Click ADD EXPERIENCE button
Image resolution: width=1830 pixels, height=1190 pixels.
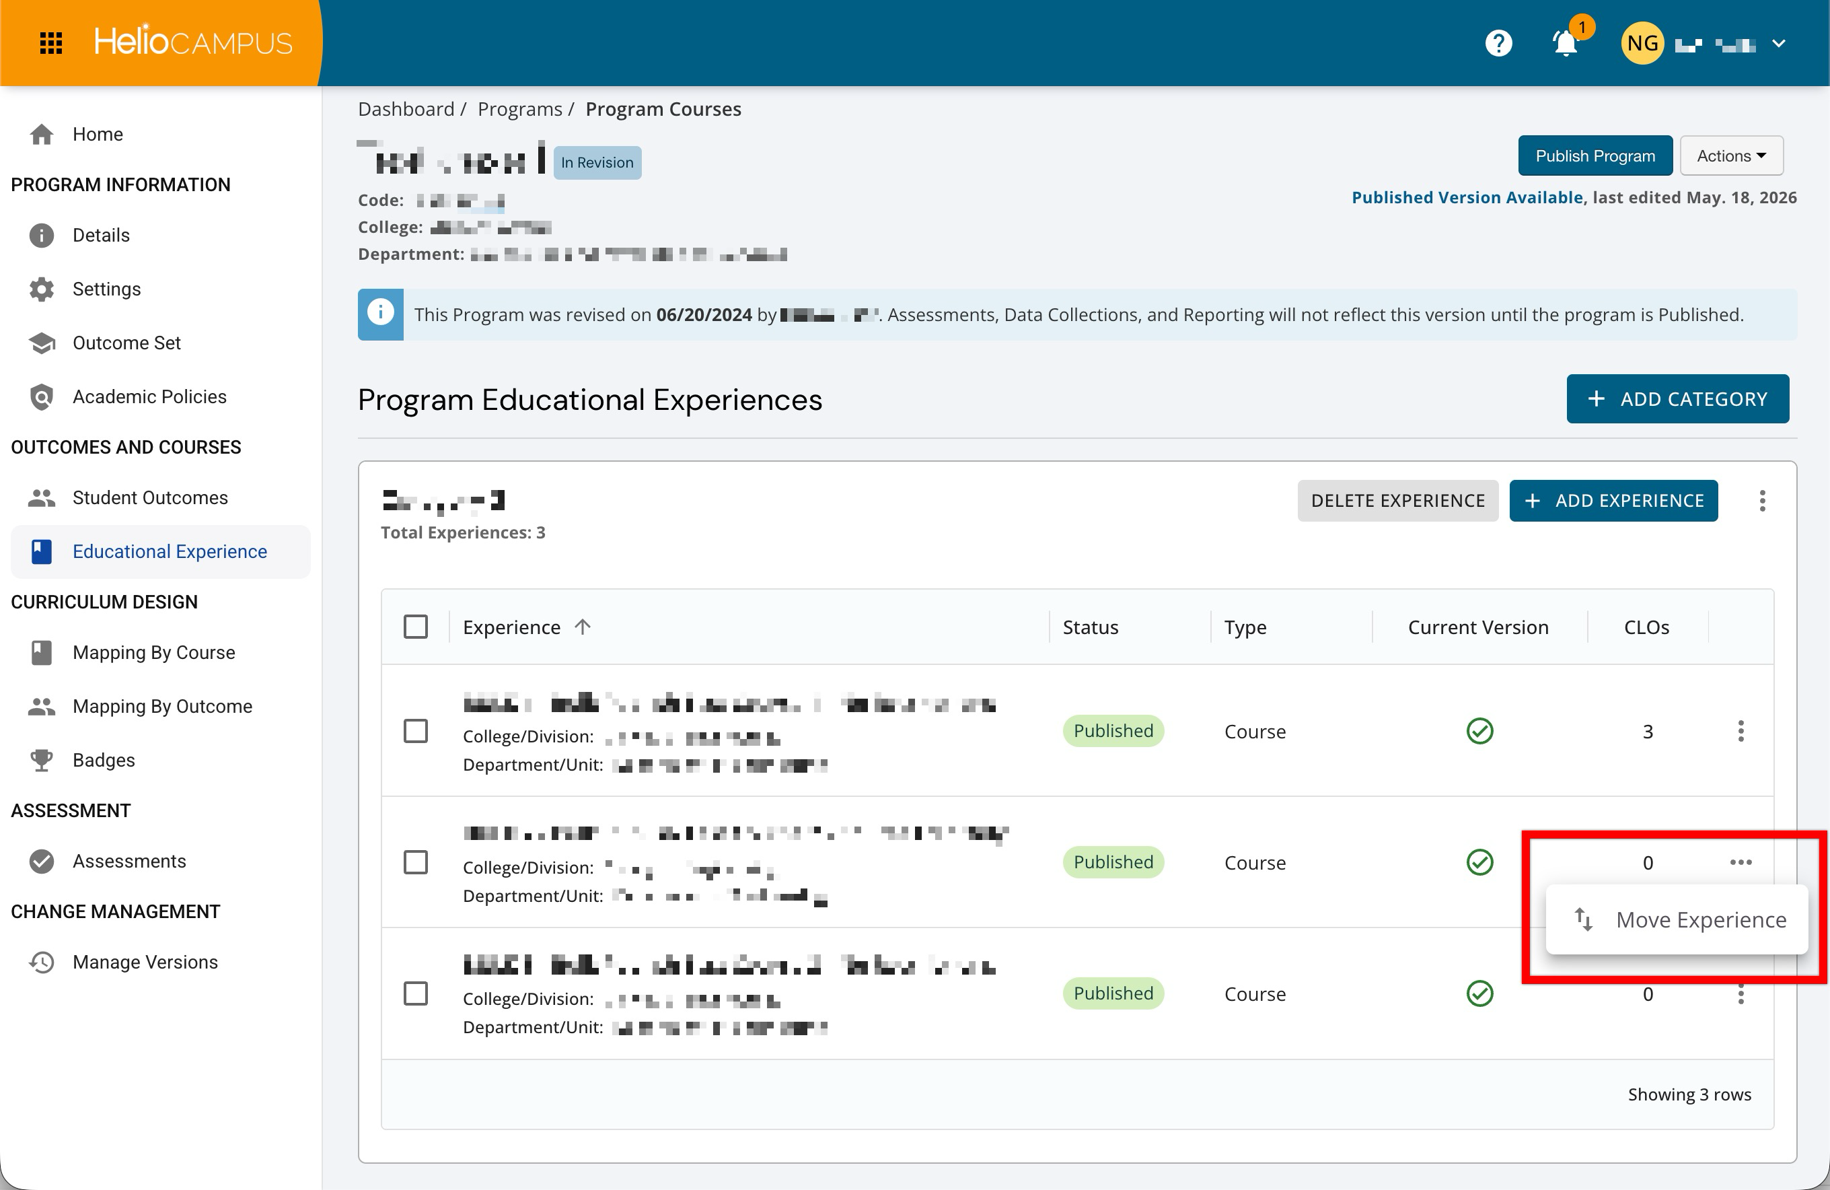(x=1613, y=501)
